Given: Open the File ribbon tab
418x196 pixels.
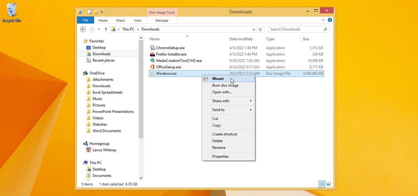Looking at the screenshot, I should 86,20.
